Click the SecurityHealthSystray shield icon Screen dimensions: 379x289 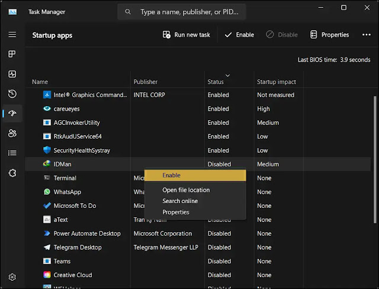coord(47,150)
